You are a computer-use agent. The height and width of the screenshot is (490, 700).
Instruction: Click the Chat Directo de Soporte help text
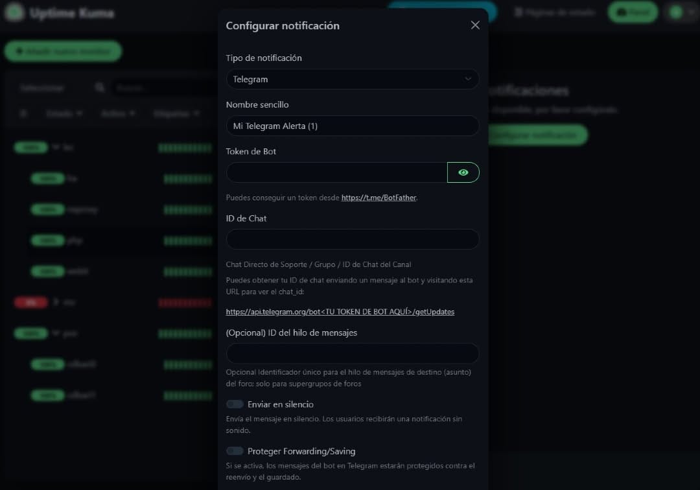tap(318, 264)
